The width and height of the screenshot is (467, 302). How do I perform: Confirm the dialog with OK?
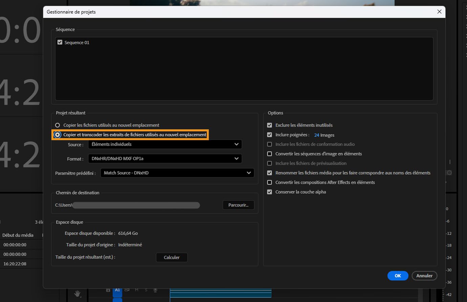[398, 276]
